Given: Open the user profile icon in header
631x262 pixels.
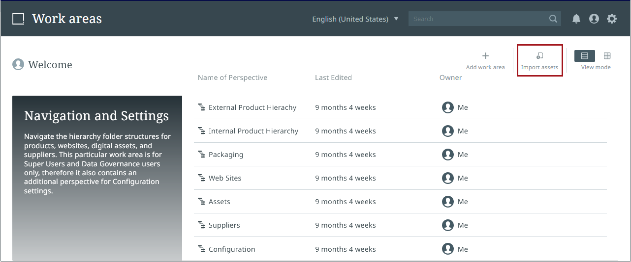Looking at the screenshot, I should 594,19.
